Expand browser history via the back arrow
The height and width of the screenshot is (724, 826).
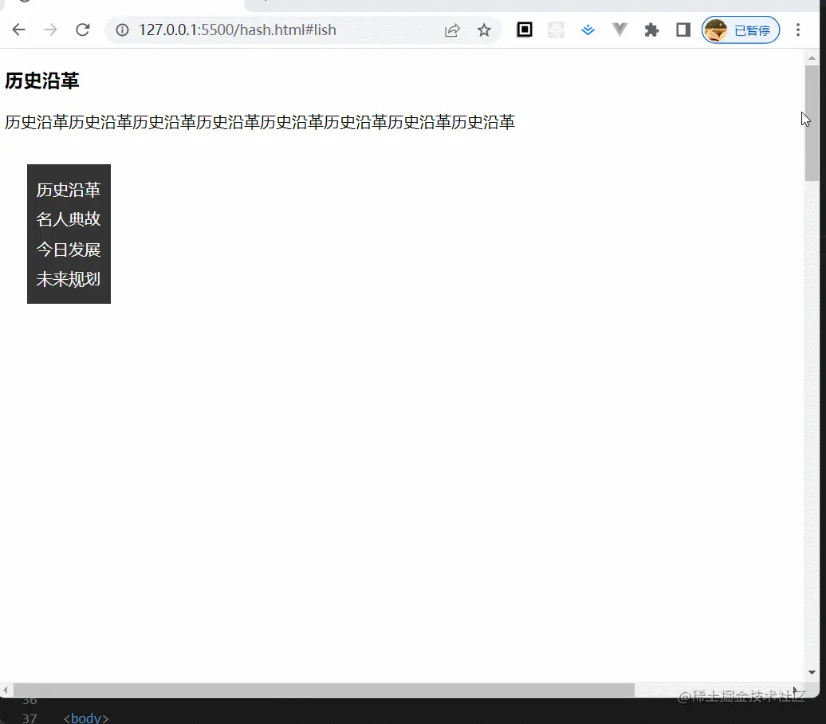(18, 30)
